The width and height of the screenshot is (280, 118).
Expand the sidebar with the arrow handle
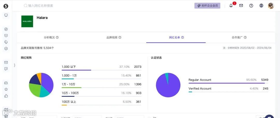tap(15, 65)
